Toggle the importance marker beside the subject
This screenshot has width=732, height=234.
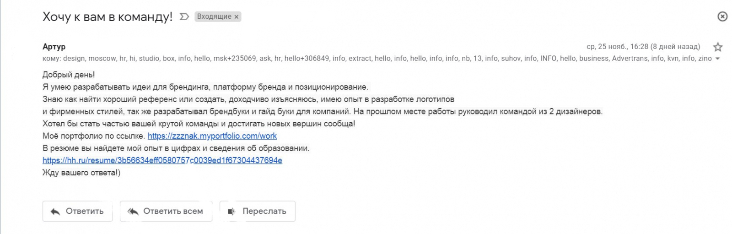(184, 17)
